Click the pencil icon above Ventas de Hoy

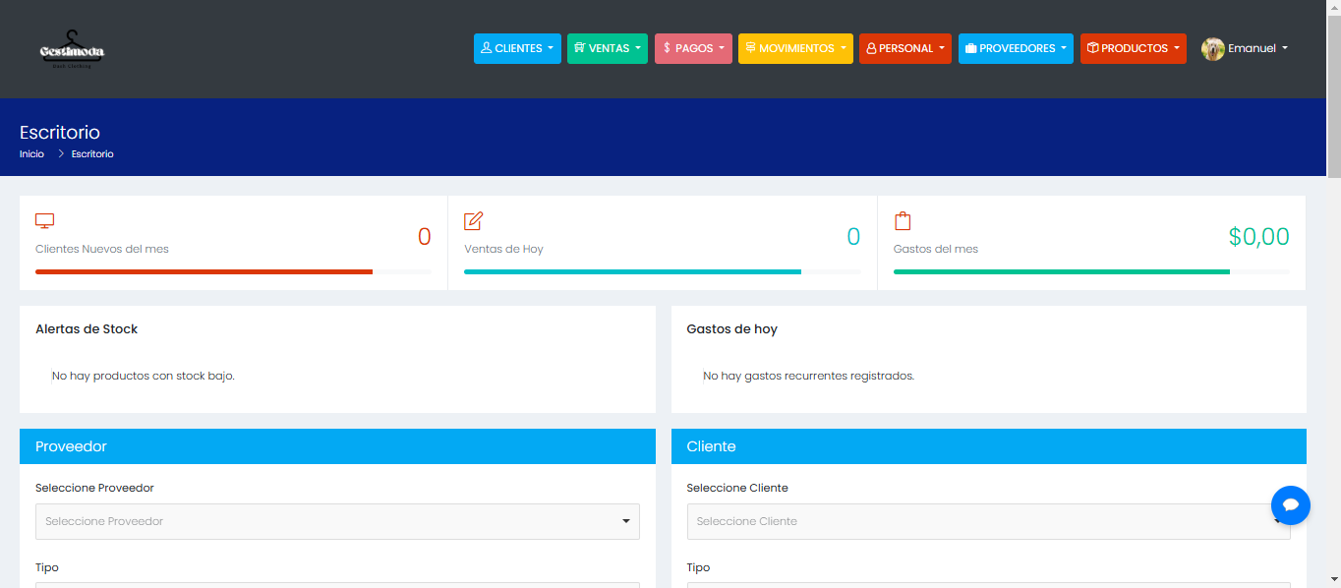pos(473,220)
